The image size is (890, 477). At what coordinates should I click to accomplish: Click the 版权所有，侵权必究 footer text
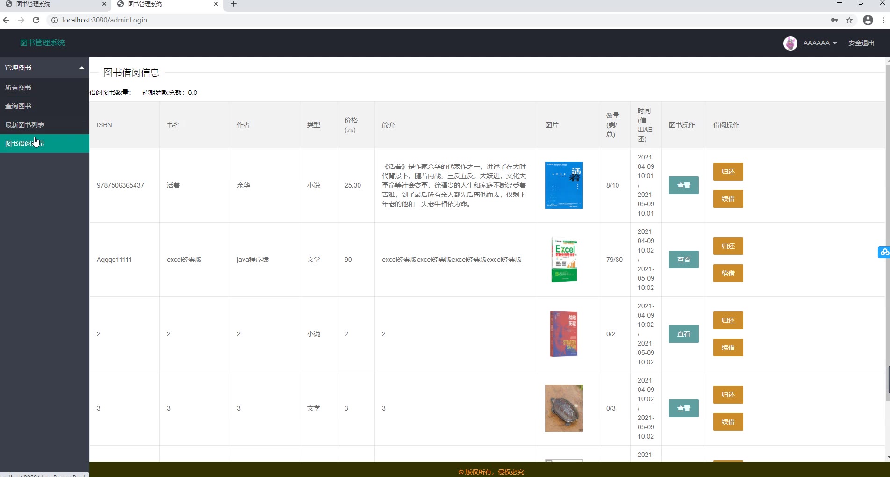491,472
